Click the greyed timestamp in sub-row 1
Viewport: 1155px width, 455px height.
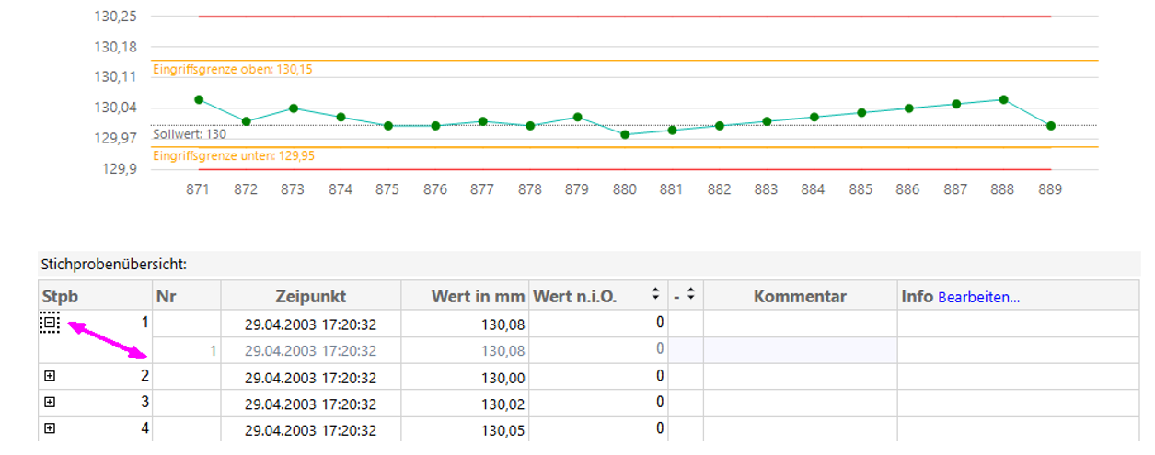310,350
